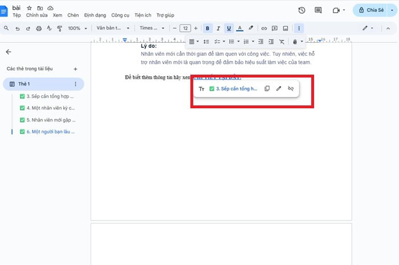This screenshot has width=399, height=265.
Task: Click the three-dot more toolbar options
Action: point(299,28)
